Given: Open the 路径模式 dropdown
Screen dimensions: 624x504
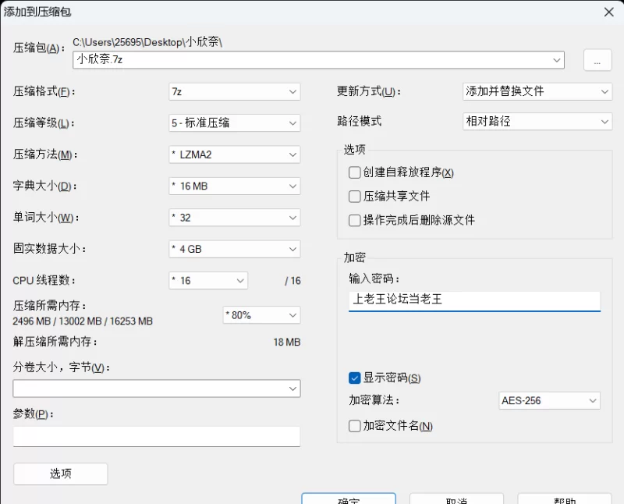Looking at the screenshot, I should point(537,122).
